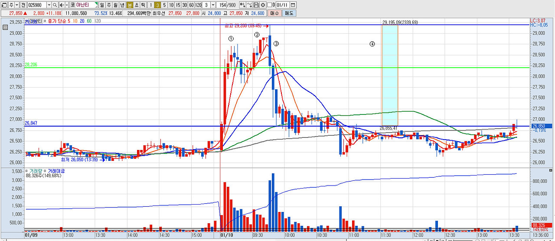Select the 분 minute chart period
The width and height of the screenshot is (555, 241).
tap(130, 5)
